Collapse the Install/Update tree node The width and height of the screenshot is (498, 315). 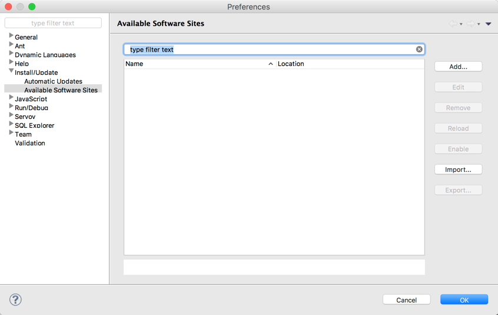point(11,71)
